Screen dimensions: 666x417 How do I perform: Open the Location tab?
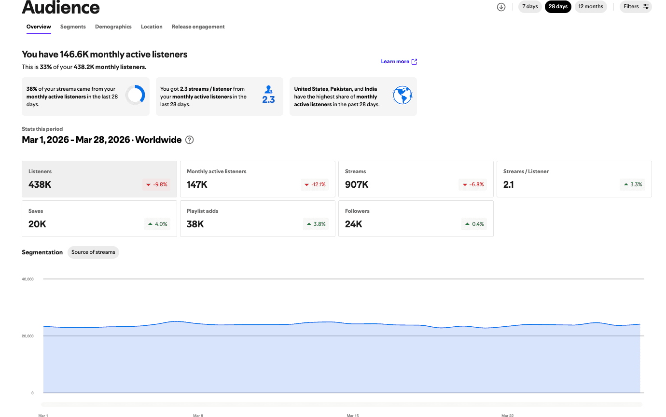[x=152, y=27]
